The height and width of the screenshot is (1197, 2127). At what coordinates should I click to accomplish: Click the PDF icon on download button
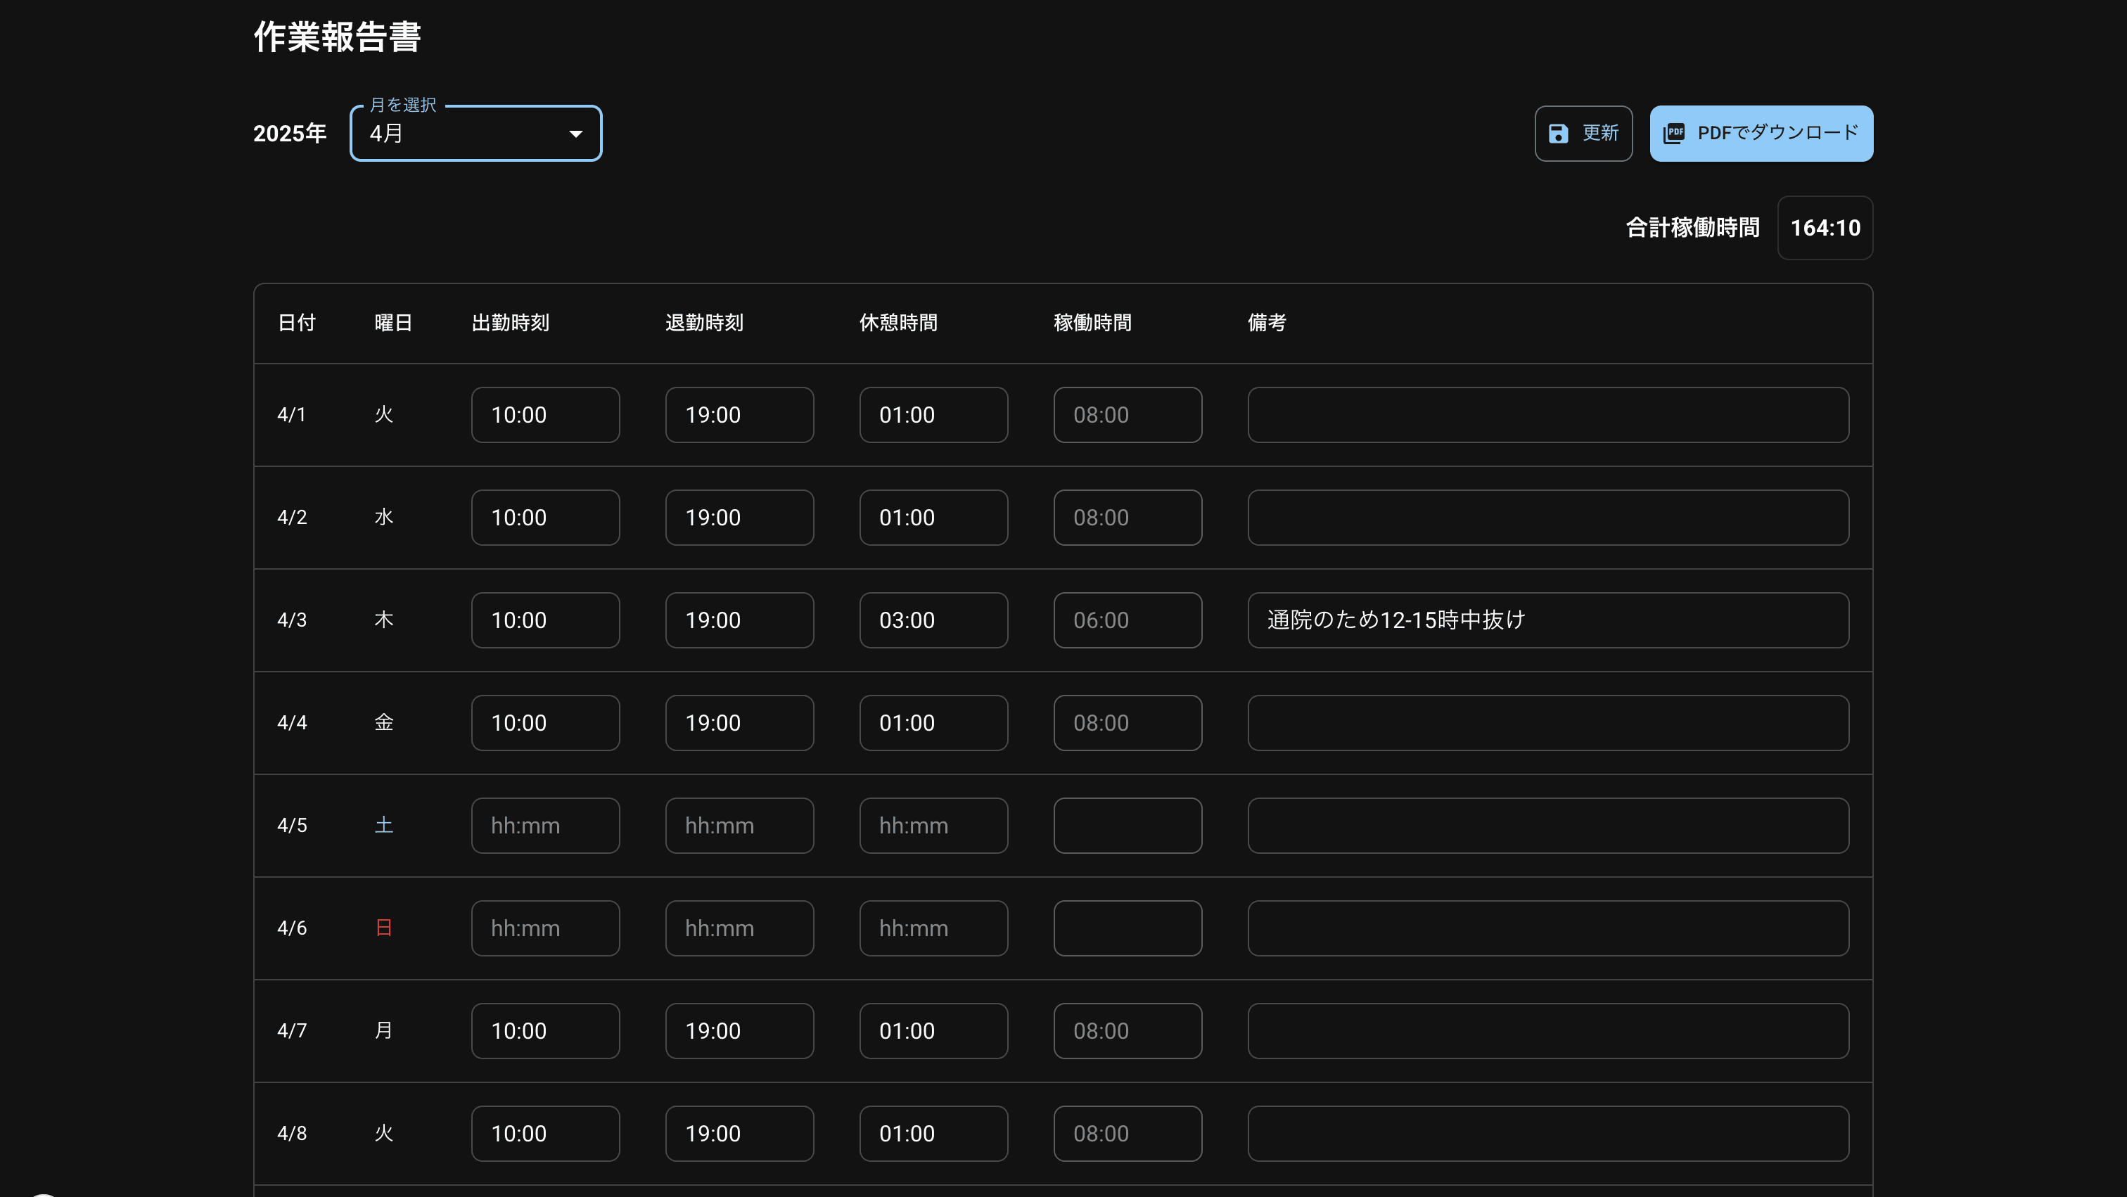coord(1674,134)
